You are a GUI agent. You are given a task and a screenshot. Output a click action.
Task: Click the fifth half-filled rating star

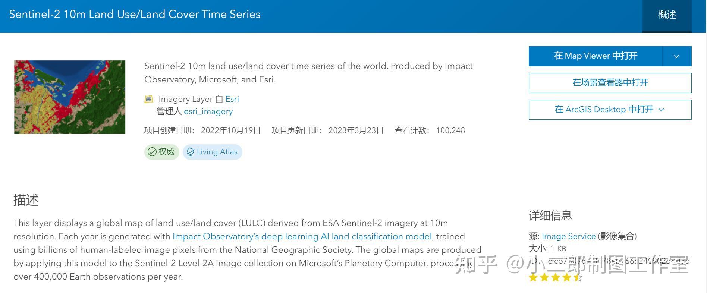[x=578, y=277]
